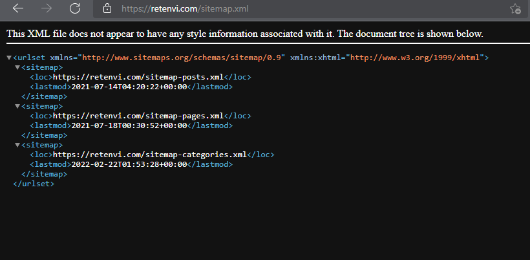Click the sitemap-posts.xml loc URL text
The height and width of the screenshot is (260, 530).
pos(140,77)
